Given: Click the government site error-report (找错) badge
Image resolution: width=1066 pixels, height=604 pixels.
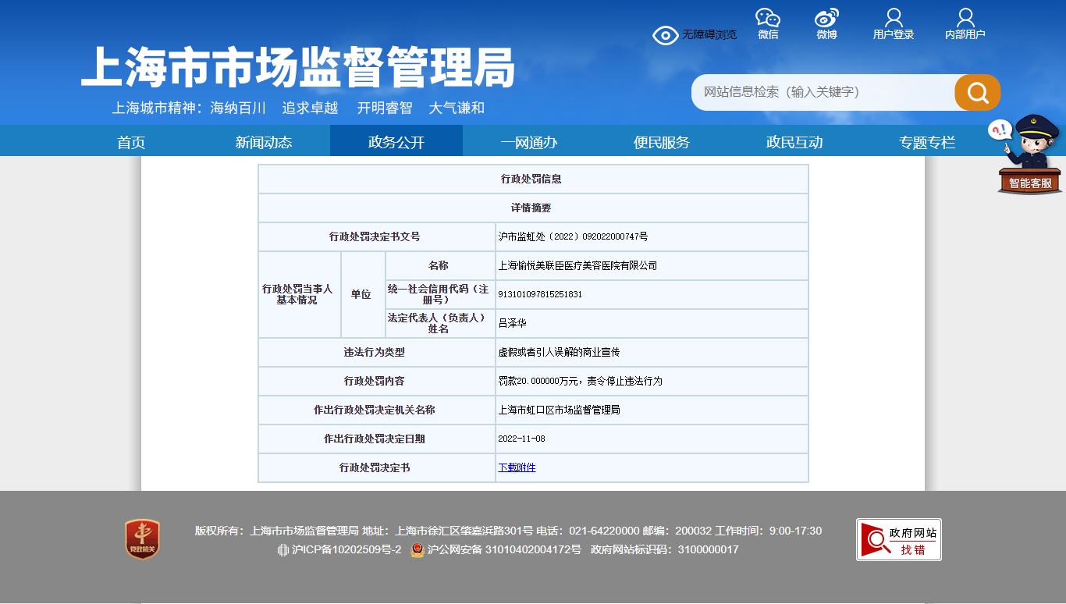Looking at the screenshot, I should point(898,539).
